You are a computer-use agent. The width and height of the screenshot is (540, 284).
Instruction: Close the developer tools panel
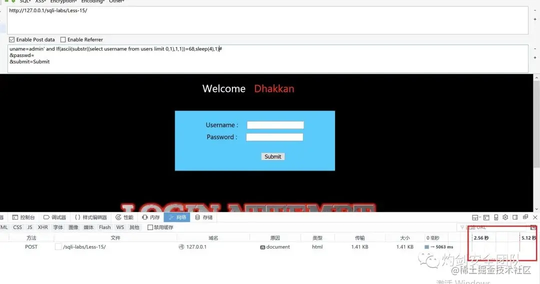click(535, 217)
